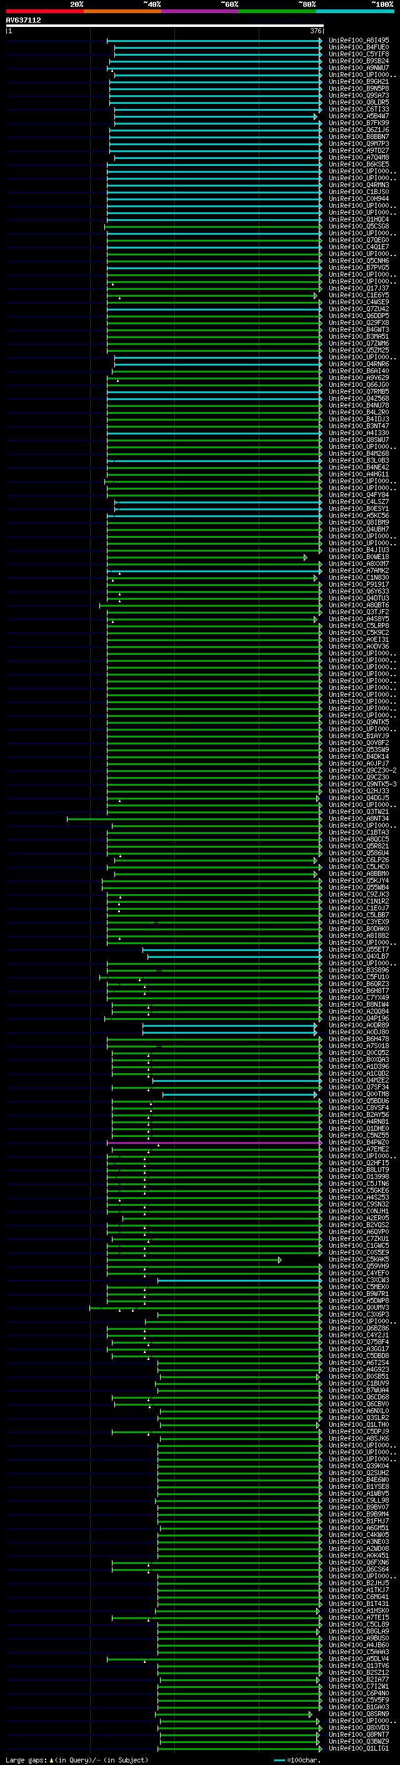The width and height of the screenshot is (400, 1765).
Task: Select hit label UniRef100_C4Q1E7
Action: tap(359, 247)
